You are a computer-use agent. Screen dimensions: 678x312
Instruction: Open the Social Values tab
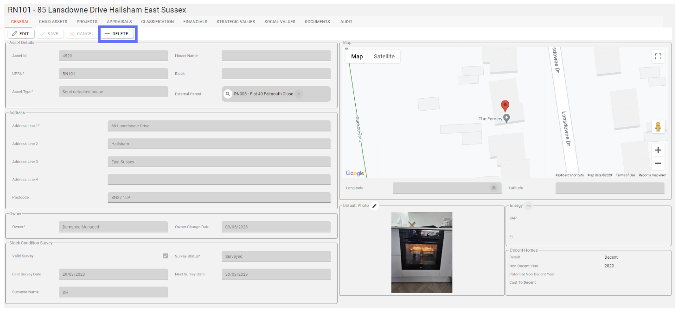pos(280,22)
